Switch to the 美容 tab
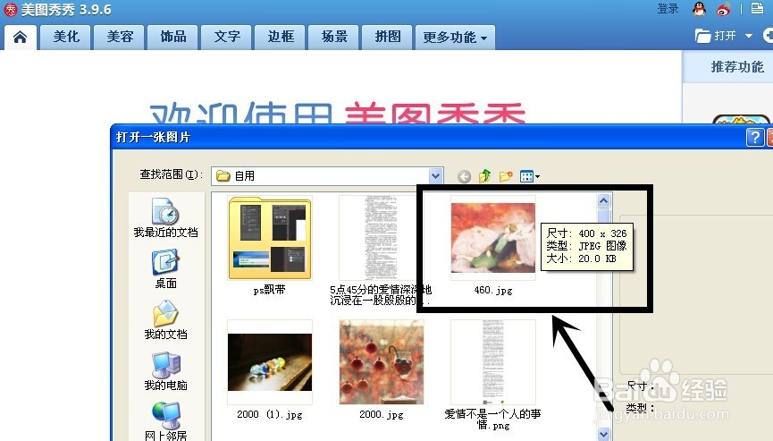 120,37
